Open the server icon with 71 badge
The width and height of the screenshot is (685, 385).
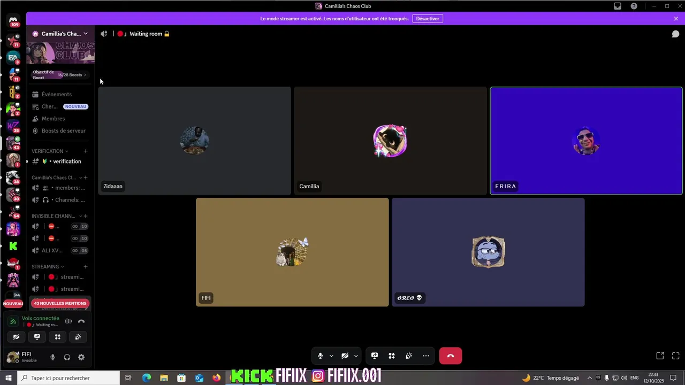coord(13,40)
